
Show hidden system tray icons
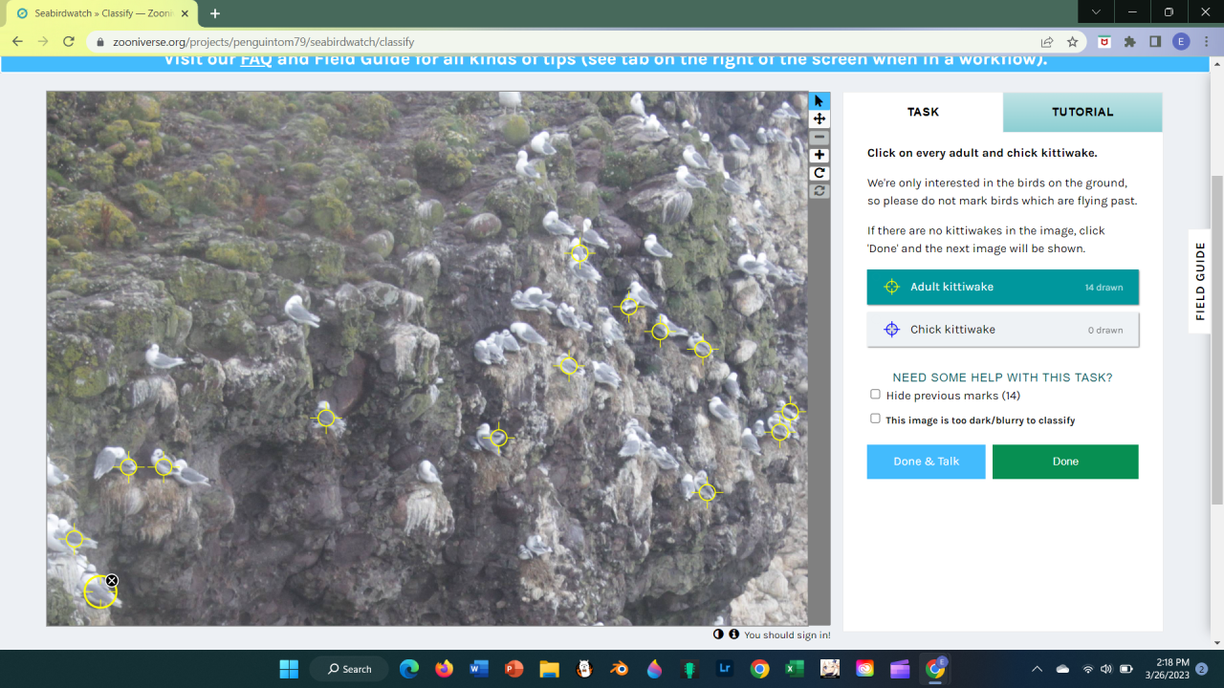[1037, 669]
